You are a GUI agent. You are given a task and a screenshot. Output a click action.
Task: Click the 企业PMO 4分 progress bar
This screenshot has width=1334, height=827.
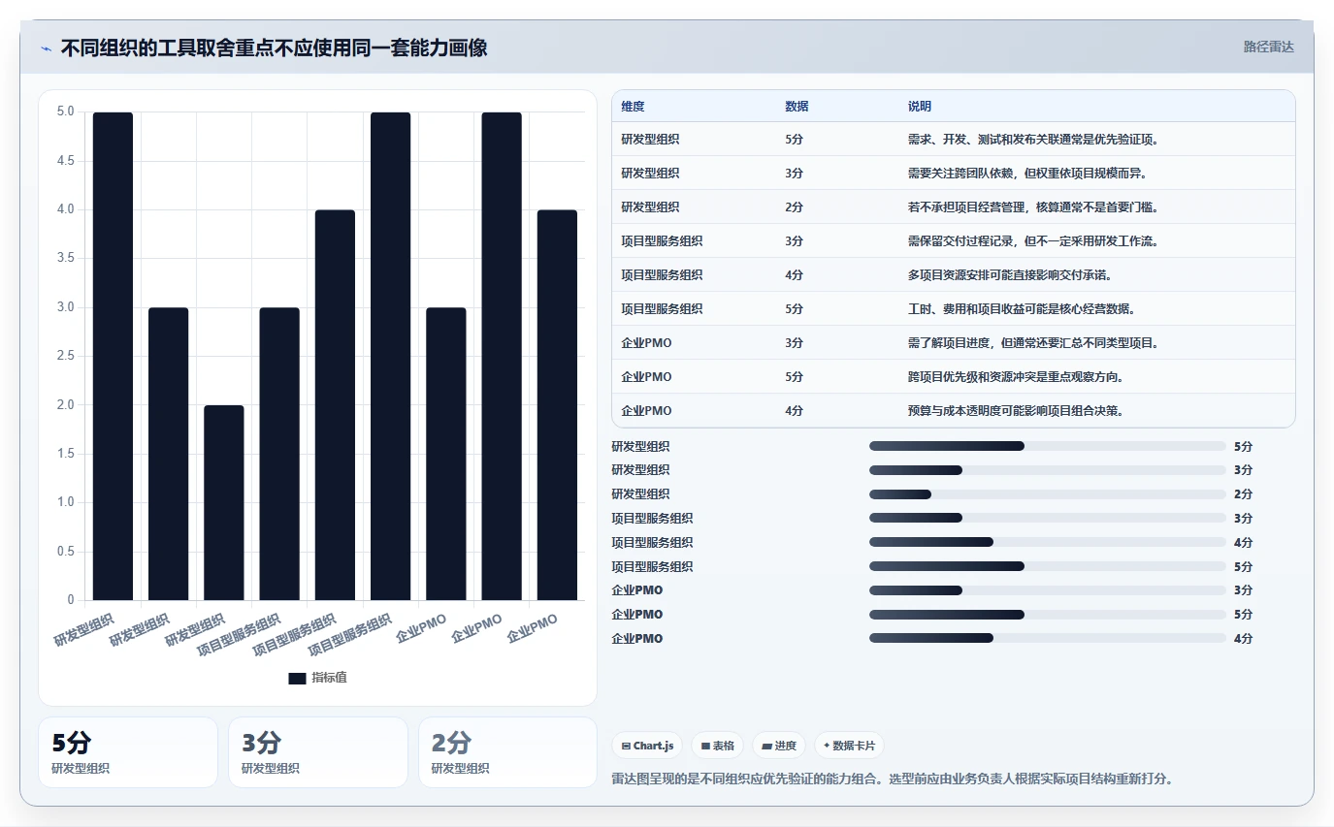[1048, 638]
